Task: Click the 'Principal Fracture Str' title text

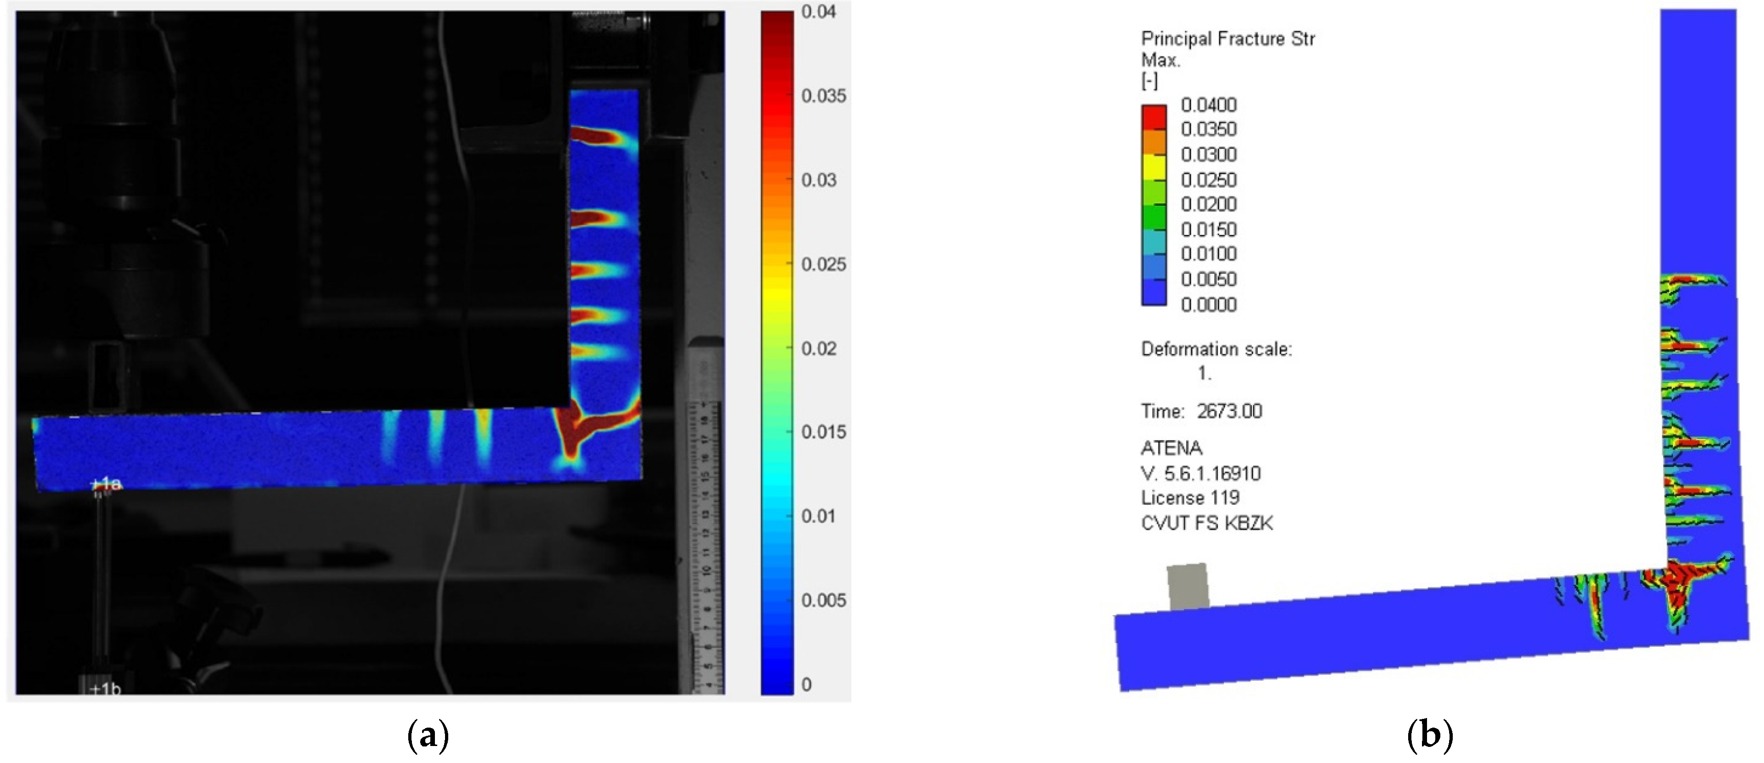Action: pyautogui.click(x=1227, y=39)
